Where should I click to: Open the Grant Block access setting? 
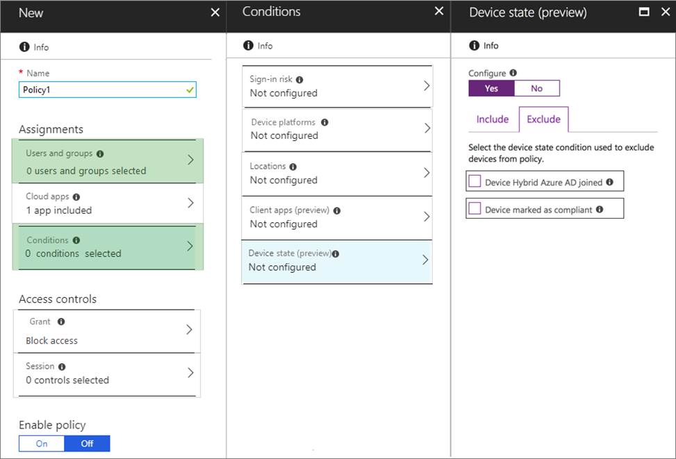tap(108, 331)
